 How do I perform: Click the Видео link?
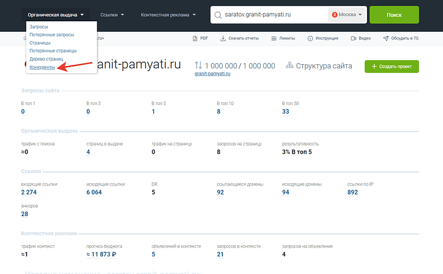coord(360,38)
